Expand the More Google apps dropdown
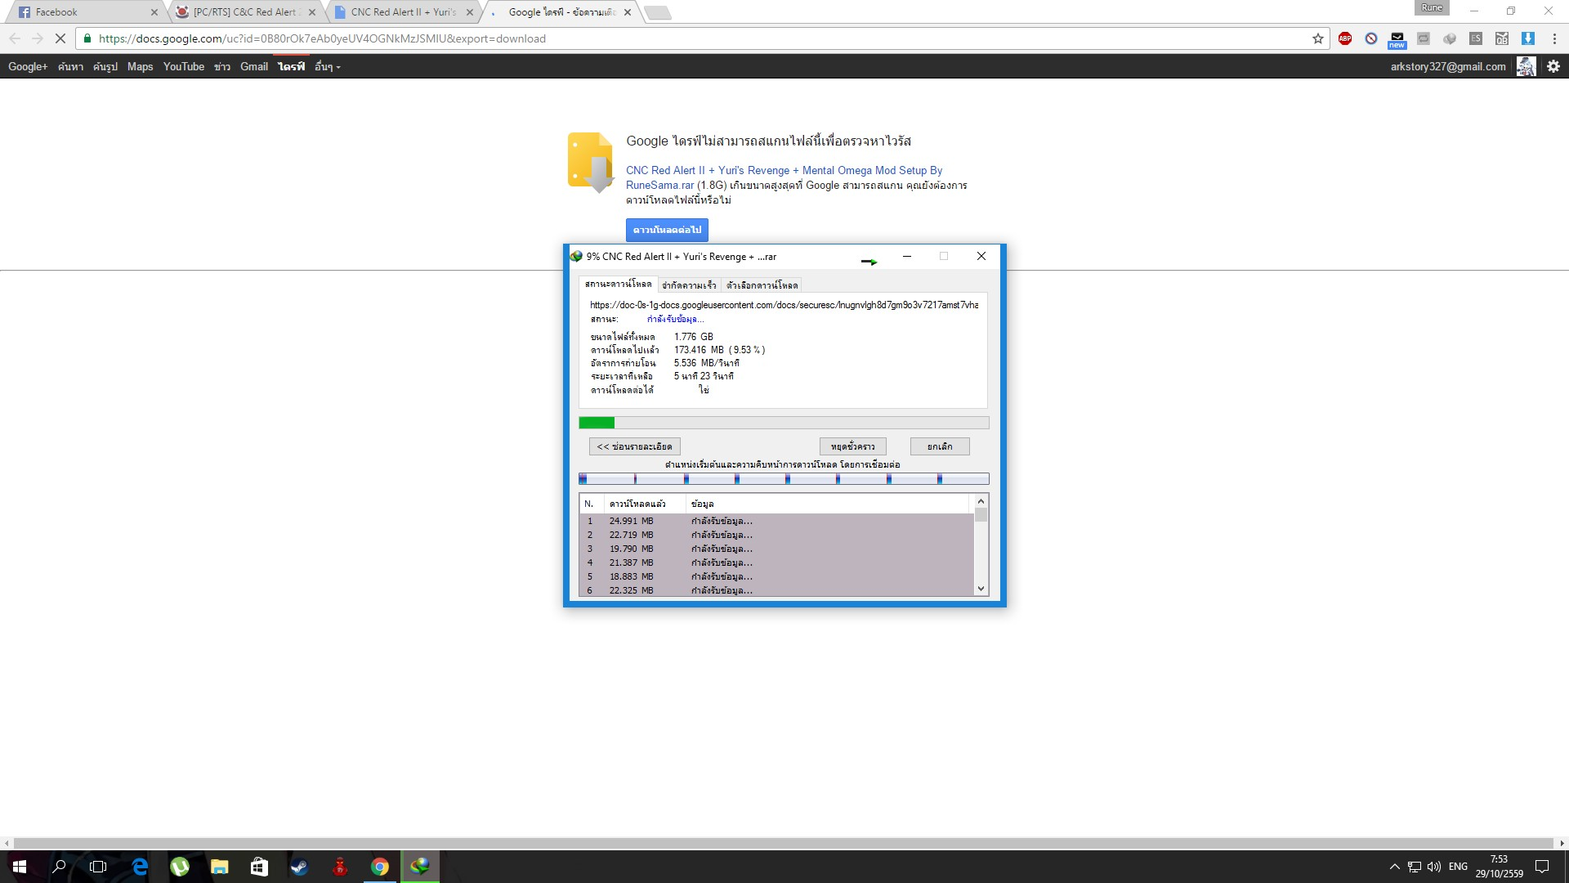 (327, 67)
